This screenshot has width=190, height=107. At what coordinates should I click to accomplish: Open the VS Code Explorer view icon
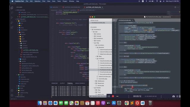click(x=12, y=8)
